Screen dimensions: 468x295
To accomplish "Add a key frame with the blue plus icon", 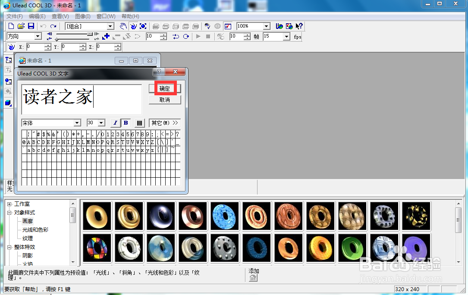I will pyautogui.click(x=106, y=36).
